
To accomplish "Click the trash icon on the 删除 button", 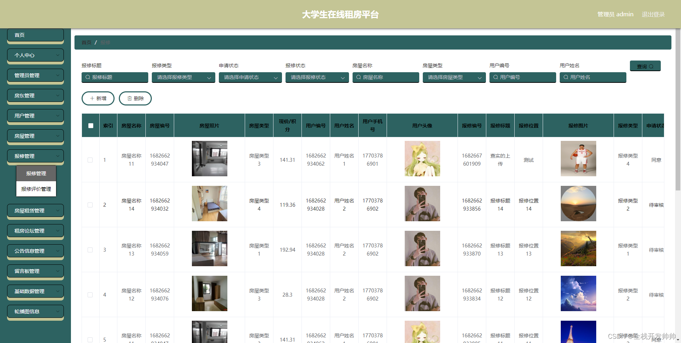I will (x=130, y=98).
